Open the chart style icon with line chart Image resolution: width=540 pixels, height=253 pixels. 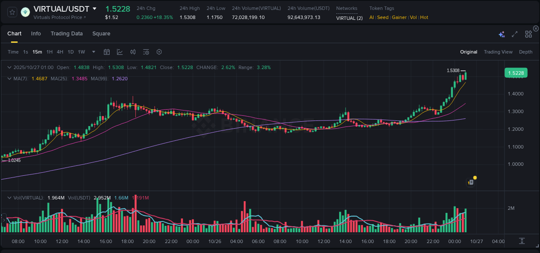(x=120, y=52)
